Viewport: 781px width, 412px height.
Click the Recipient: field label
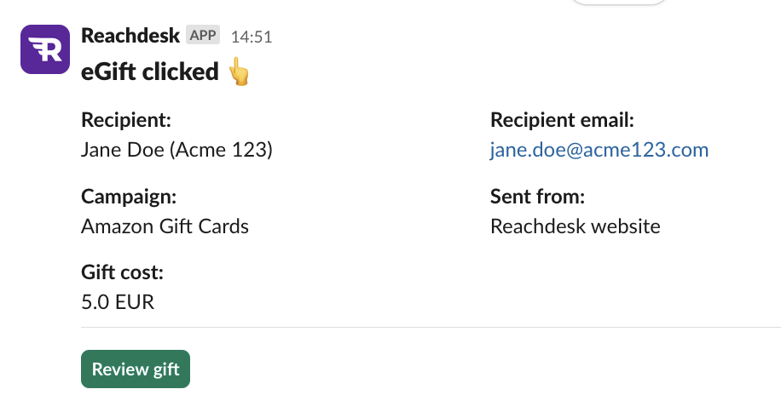click(x=126, y=120)
